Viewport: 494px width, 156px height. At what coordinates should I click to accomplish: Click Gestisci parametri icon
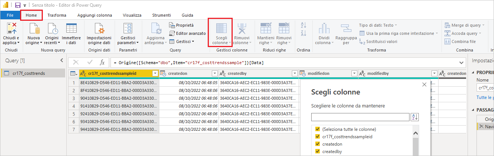128,29
